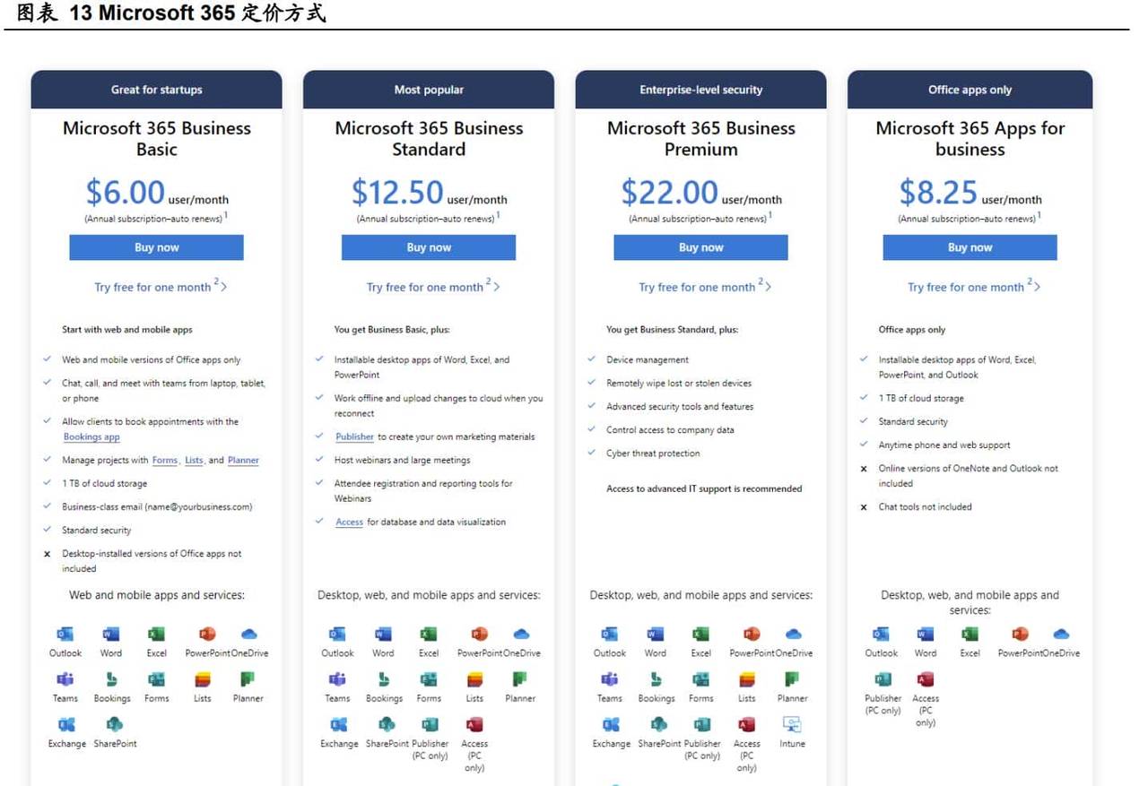
Task: Select the Intune icon in Business Premium column
Action: point(792,724)
